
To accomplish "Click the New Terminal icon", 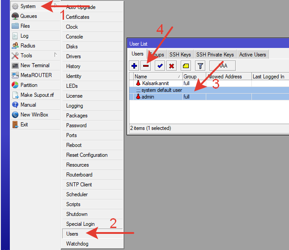I will pyautogui.click(x=15, y=65).
